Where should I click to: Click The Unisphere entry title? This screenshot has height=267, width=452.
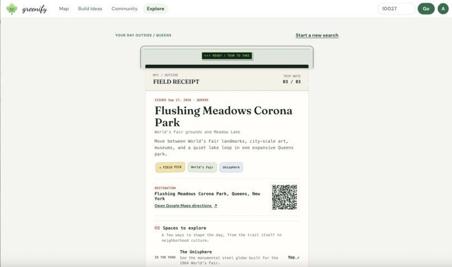(196, 252)
